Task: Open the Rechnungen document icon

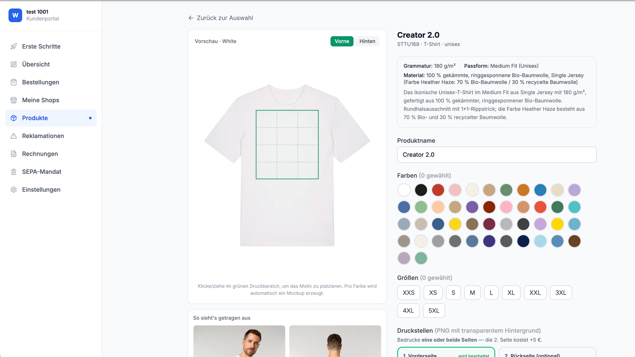Action: pyautogui.click(x=13, y=154)
